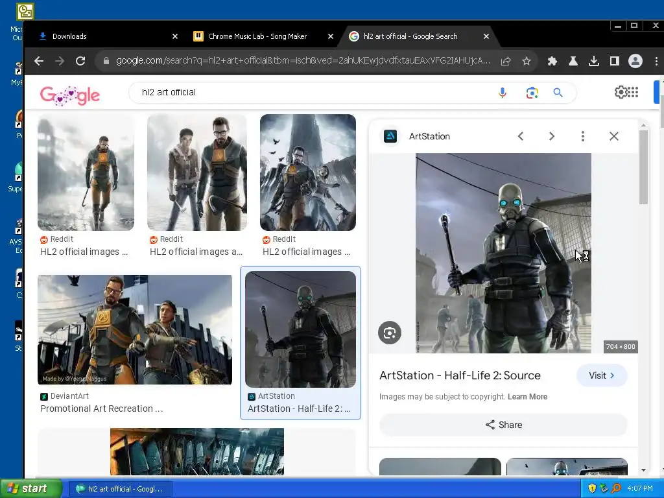Go back using the browser back arrow

[39, 61]
